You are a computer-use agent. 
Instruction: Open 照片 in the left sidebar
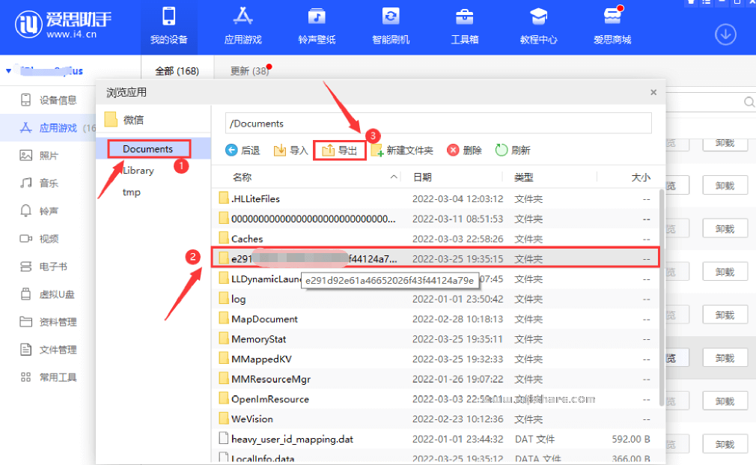[48, 156]
